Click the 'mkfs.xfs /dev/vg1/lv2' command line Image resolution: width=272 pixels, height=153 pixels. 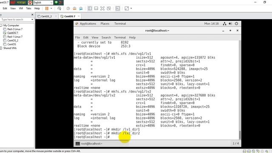131,92
